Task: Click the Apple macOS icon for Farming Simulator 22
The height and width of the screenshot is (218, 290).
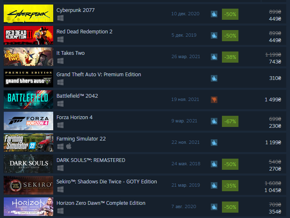Action: 69,146
